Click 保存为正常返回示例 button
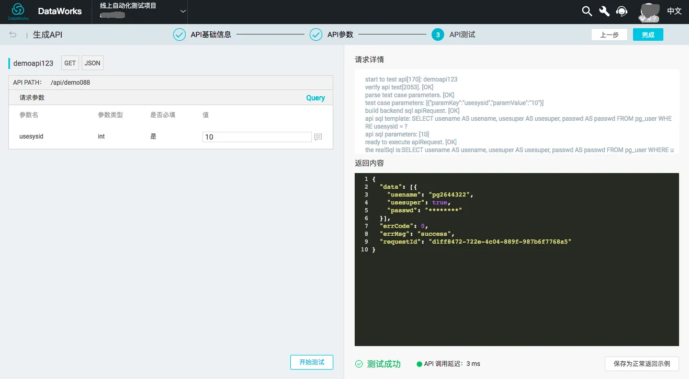This screenshot has height=379, width=689. coord(642,363)
